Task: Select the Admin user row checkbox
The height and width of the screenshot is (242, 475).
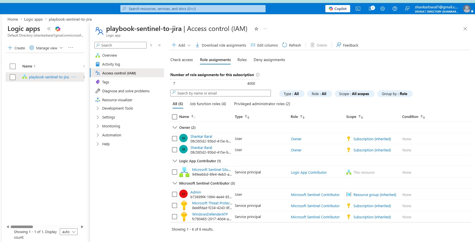Action: pos(175,194)
